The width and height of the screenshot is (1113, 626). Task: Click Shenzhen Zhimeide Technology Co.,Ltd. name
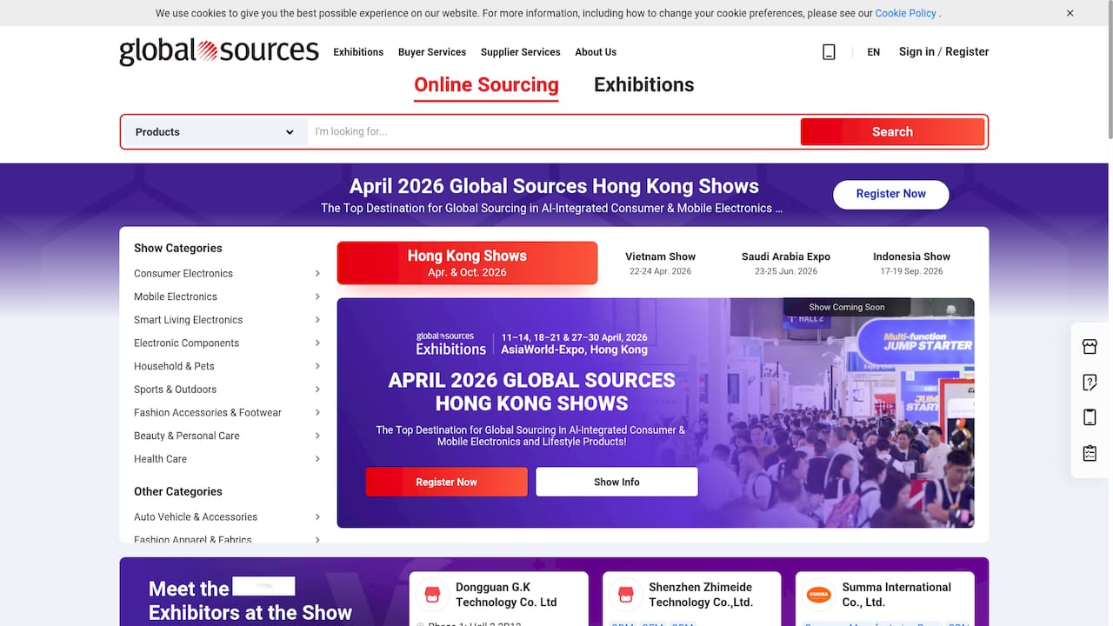(701, 595)
